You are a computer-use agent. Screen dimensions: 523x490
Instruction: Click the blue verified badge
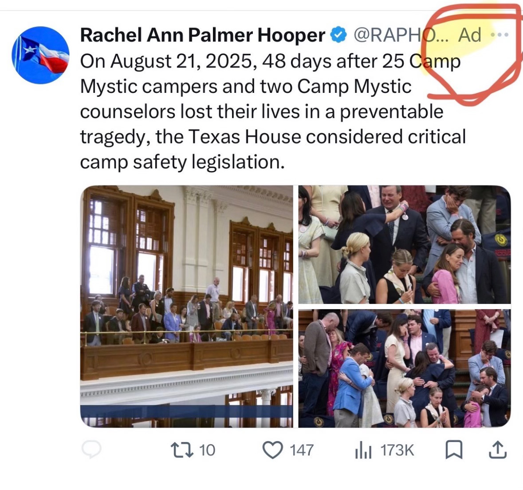click(x=338, y=35)
